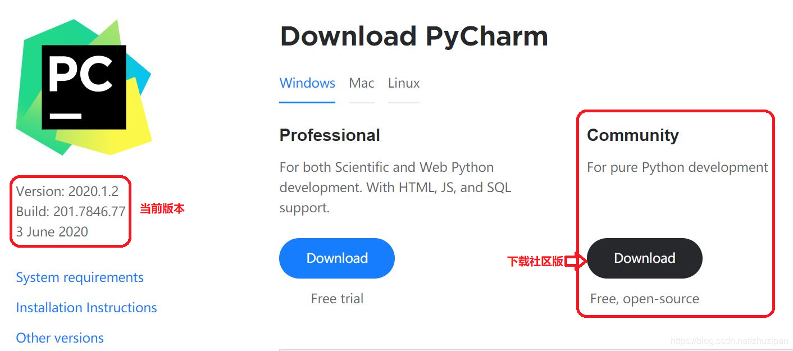Open the System requirements link
This screenshot has width=793, height=351.
80,277
